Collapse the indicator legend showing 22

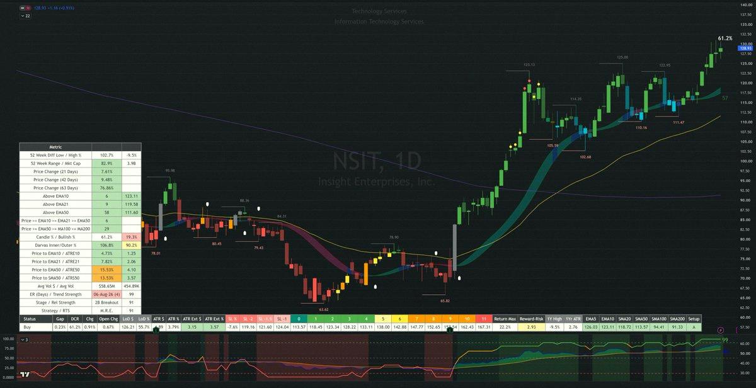pyautogui.click(x=25, y=16)
